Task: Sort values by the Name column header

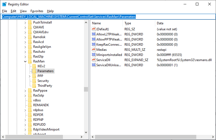Action: pos(106,23)
